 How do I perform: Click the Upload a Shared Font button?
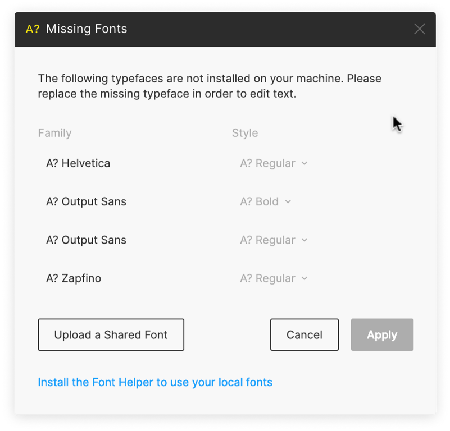click(111, 335)
